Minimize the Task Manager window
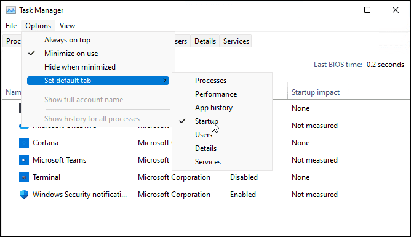411x237 pixels. tap(340, 10)
